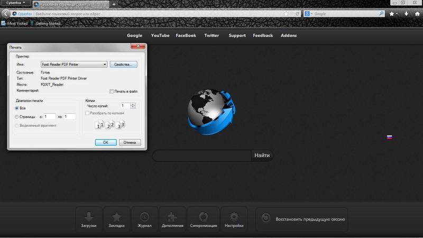This screenshot has height=238, width=423.
Task: Open the Feedback link
Action: click(263, 35)
